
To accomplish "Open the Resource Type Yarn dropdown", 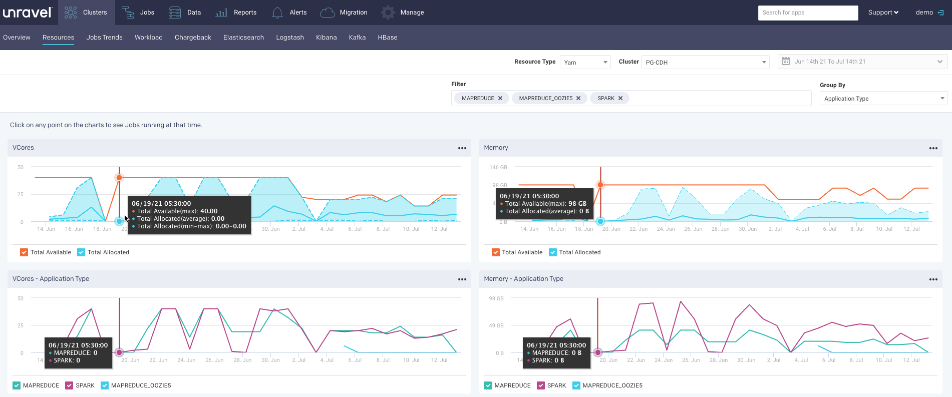I will pos(585,62).
